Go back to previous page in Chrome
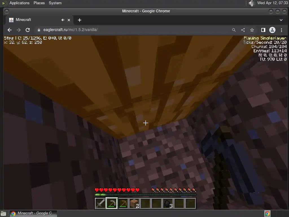The height and width of the screenshot is (217, 289). [10, 30]
